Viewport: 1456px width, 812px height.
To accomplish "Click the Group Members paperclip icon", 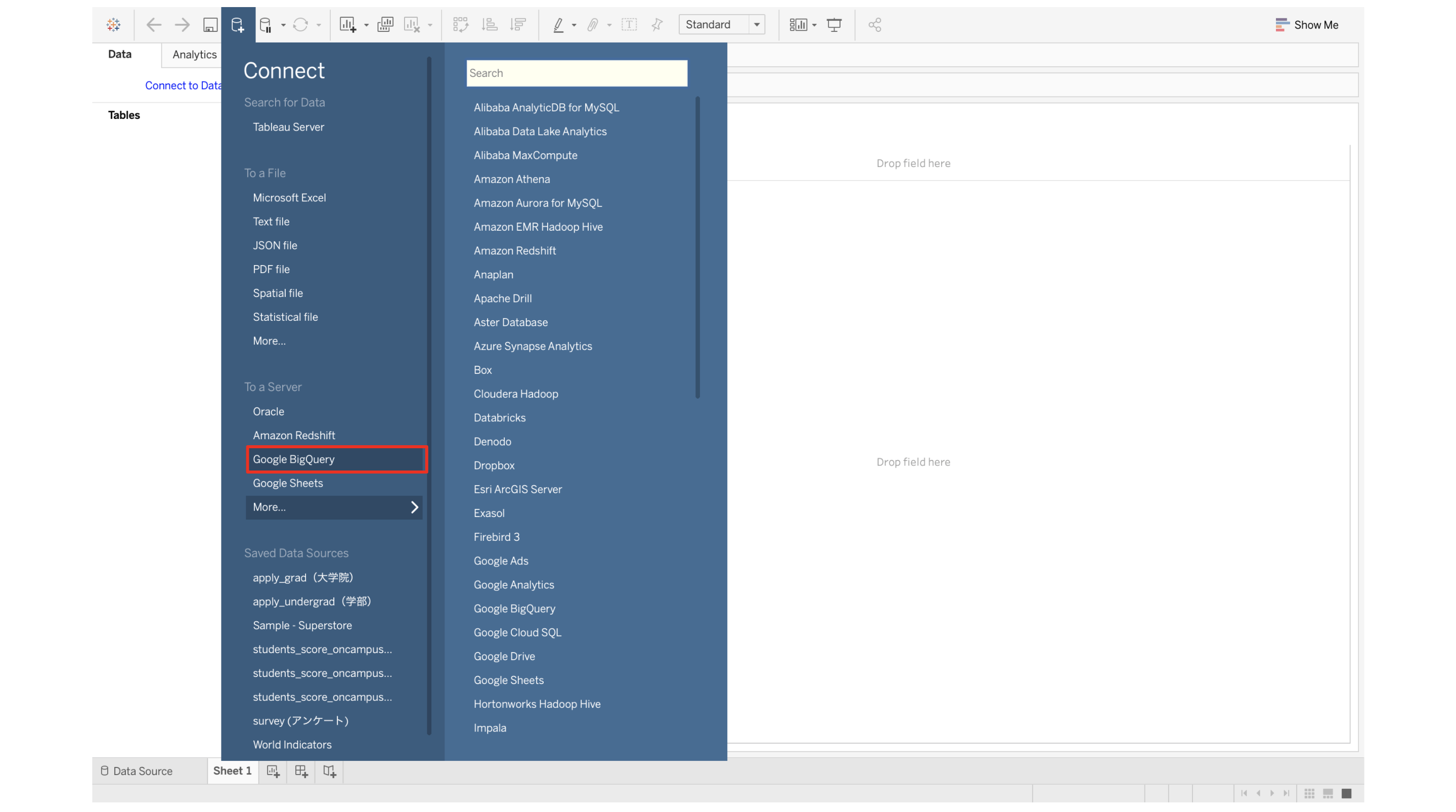I will [592, 24].
